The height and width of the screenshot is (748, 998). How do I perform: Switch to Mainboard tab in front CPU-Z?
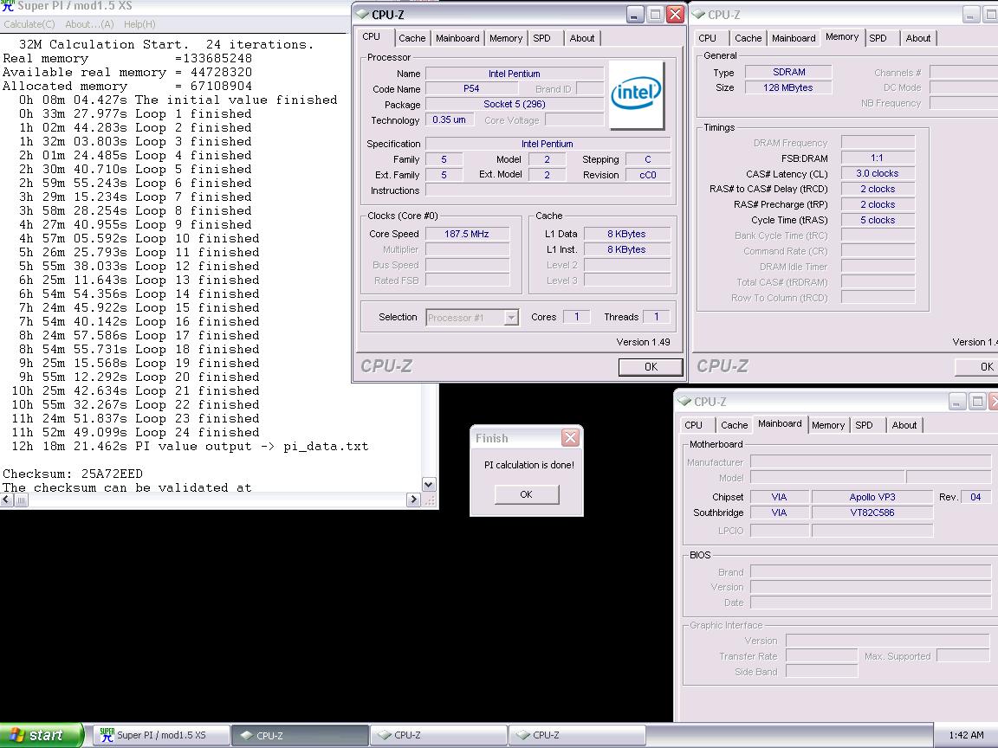coord(457,38)
